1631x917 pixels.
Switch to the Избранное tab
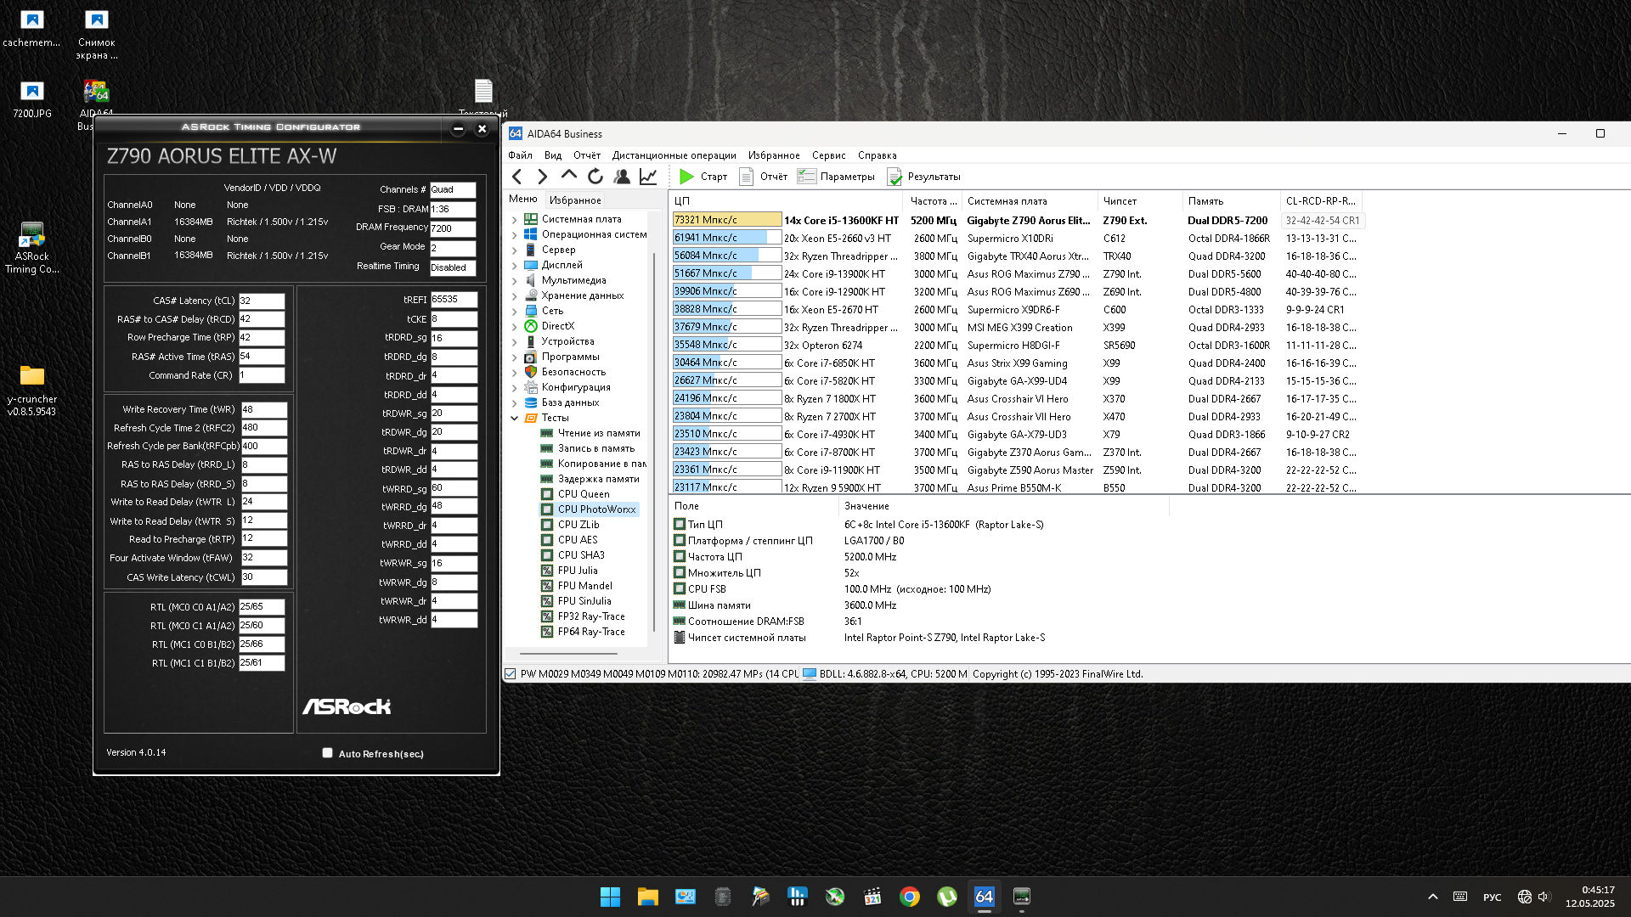(574, 200)
